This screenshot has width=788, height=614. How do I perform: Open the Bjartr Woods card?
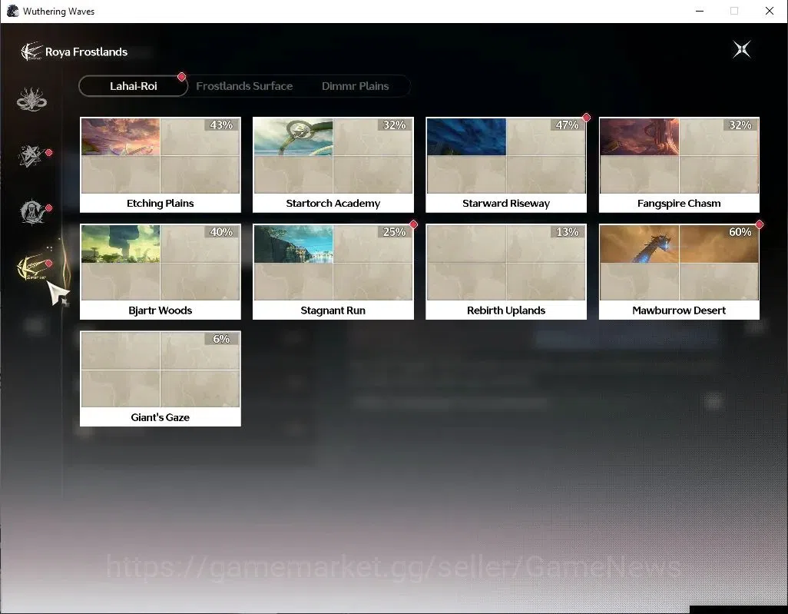[161, 271]
